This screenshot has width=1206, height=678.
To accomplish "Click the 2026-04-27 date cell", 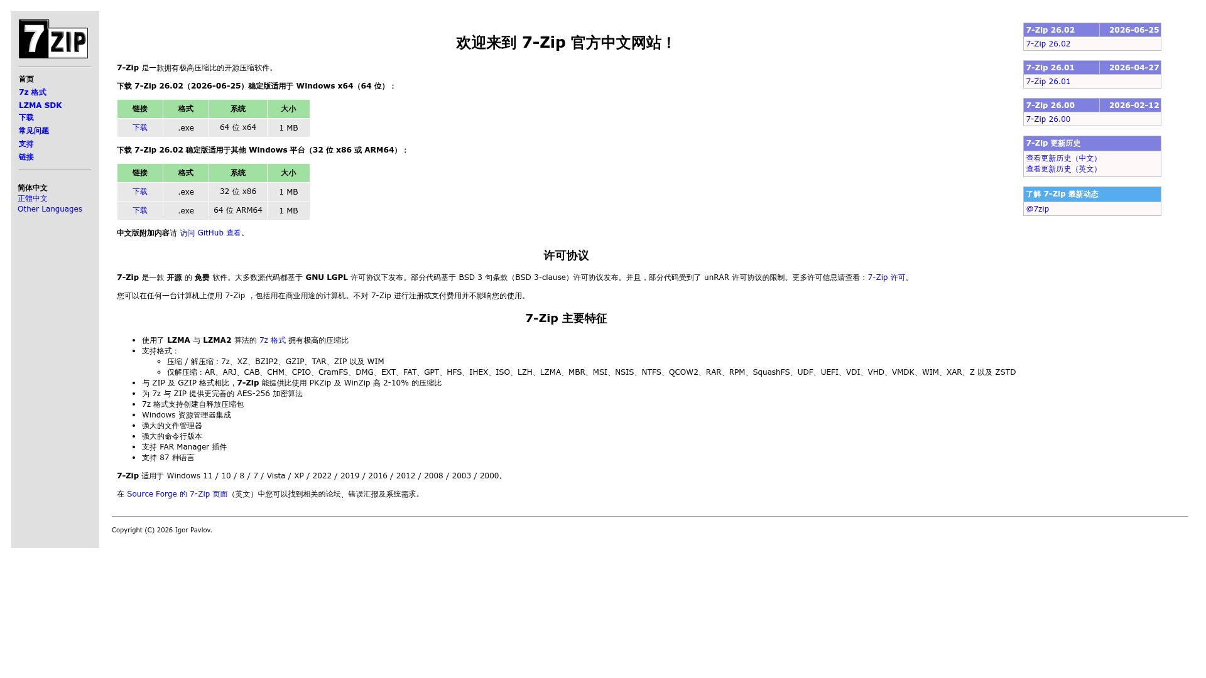I will (1130, 68).
